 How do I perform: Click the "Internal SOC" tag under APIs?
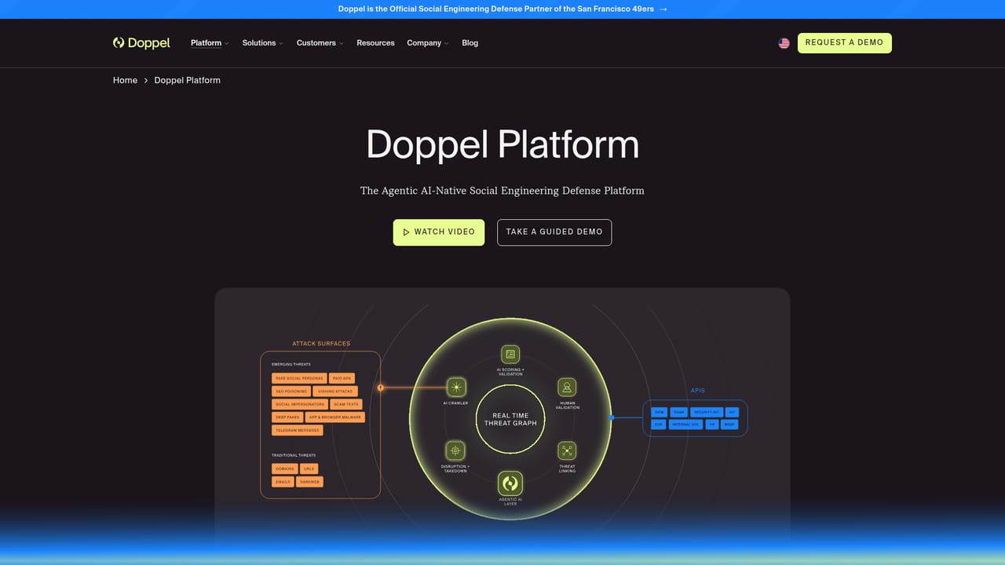[x=686, y=424]
